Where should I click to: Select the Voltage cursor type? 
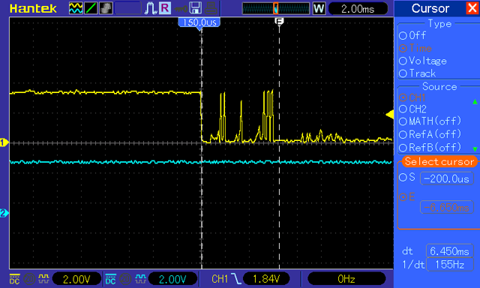click(x=423, y=61)
